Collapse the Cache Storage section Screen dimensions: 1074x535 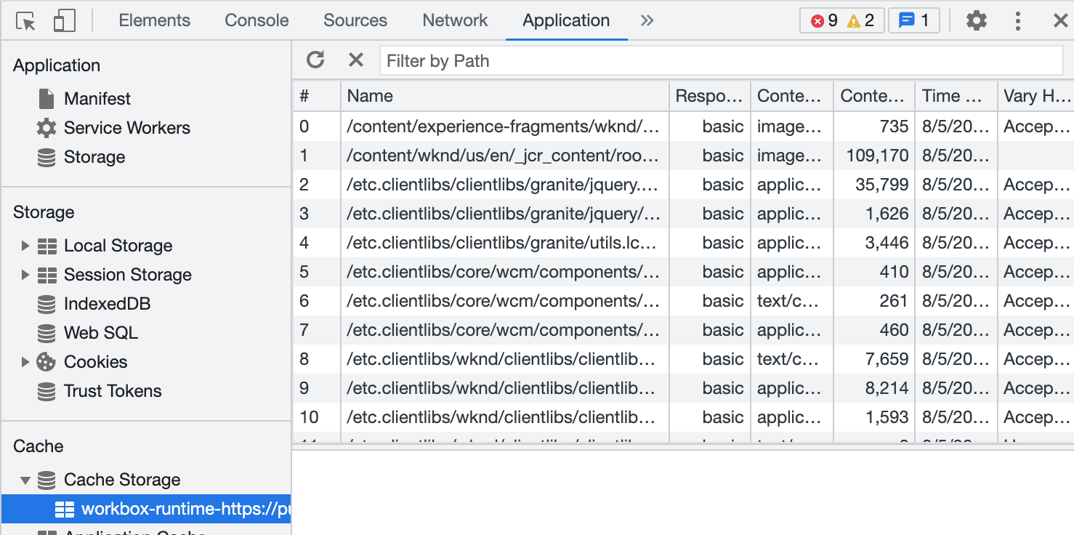tap(26, 479)
